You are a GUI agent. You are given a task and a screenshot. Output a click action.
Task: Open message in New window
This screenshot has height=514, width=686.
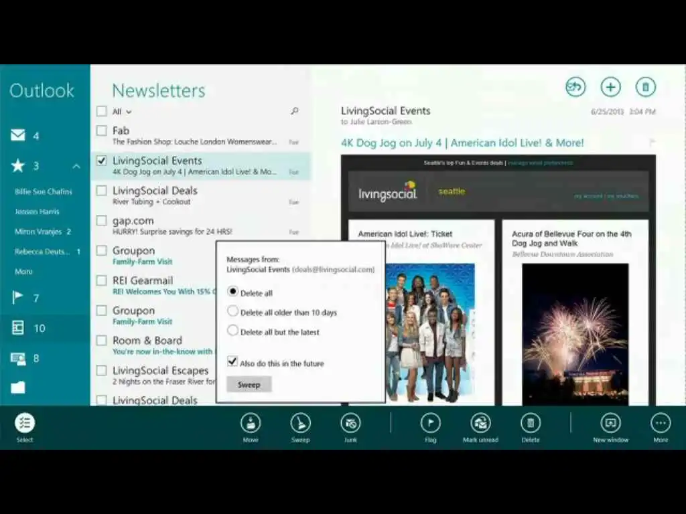click(611, 423)
